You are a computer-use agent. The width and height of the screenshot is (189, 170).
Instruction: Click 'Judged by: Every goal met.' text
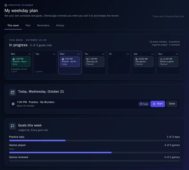pos(33,130)
